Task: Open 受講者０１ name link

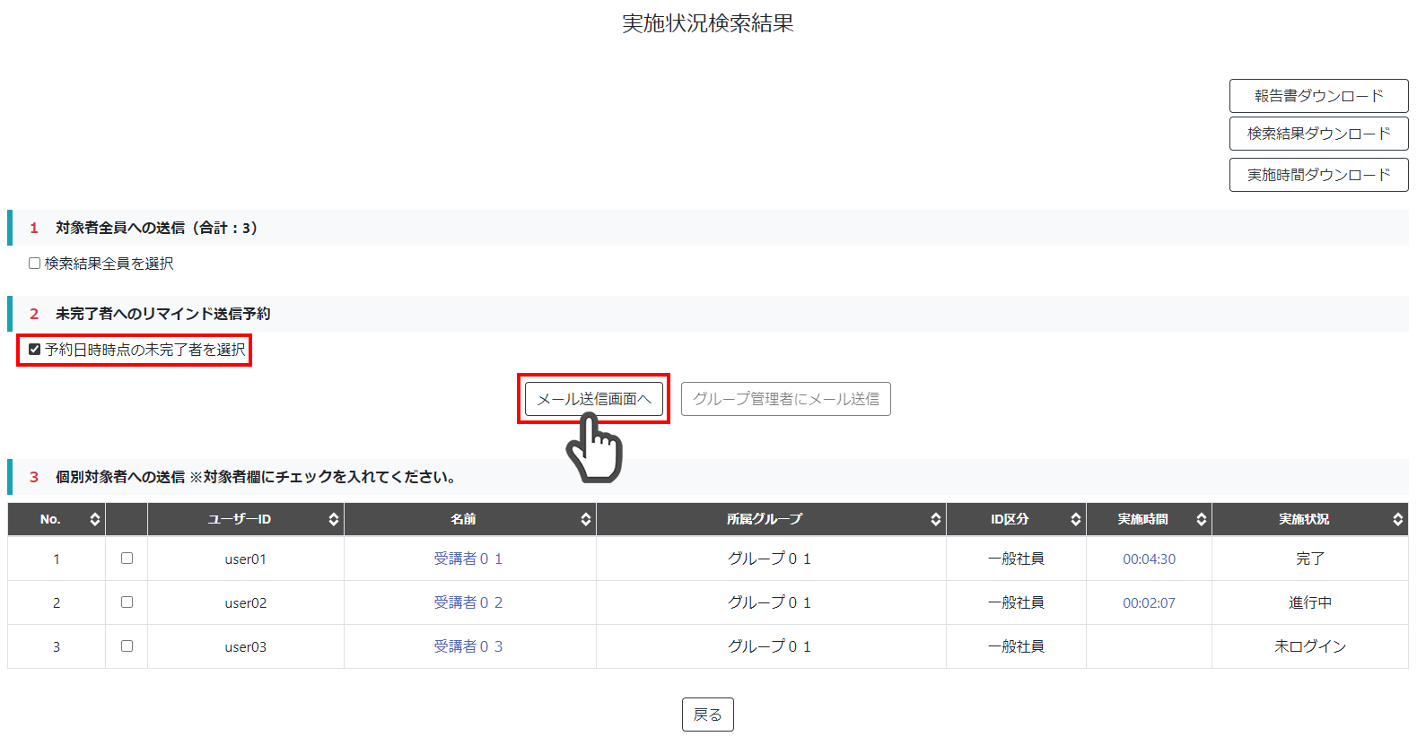Action: [468, 559]
